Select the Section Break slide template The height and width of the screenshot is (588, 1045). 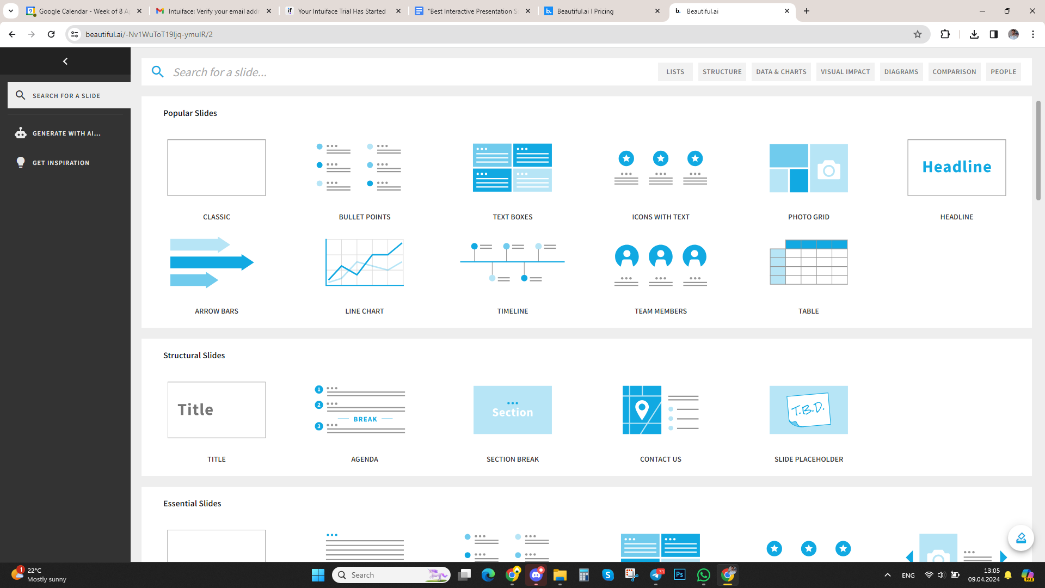click(512, 410)
